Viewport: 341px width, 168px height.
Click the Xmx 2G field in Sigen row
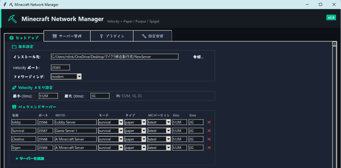coord(196,148)
